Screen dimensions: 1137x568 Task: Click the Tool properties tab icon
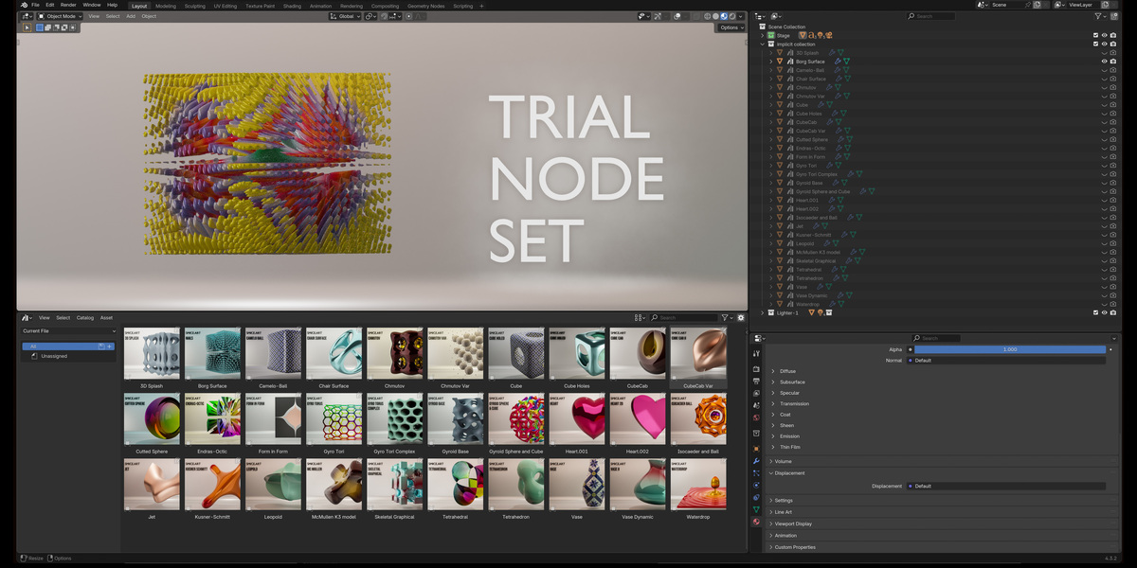(755, 353)
